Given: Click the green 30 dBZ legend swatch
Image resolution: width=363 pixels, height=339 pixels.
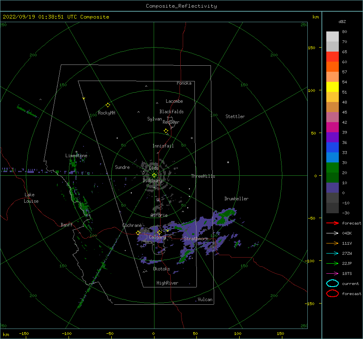Looking at the screenshot, I should pos(332,168).
